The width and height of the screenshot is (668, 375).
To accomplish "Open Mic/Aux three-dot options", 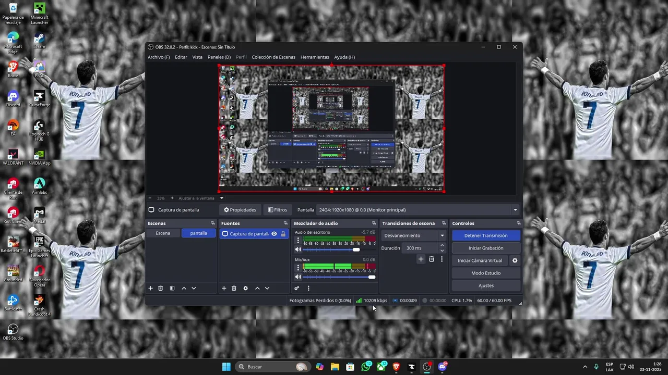I will click(299, 268).
